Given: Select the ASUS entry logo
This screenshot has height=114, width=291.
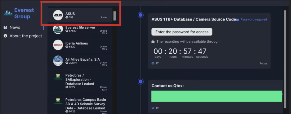Looking at the screenshot, I should pos(58,15).
